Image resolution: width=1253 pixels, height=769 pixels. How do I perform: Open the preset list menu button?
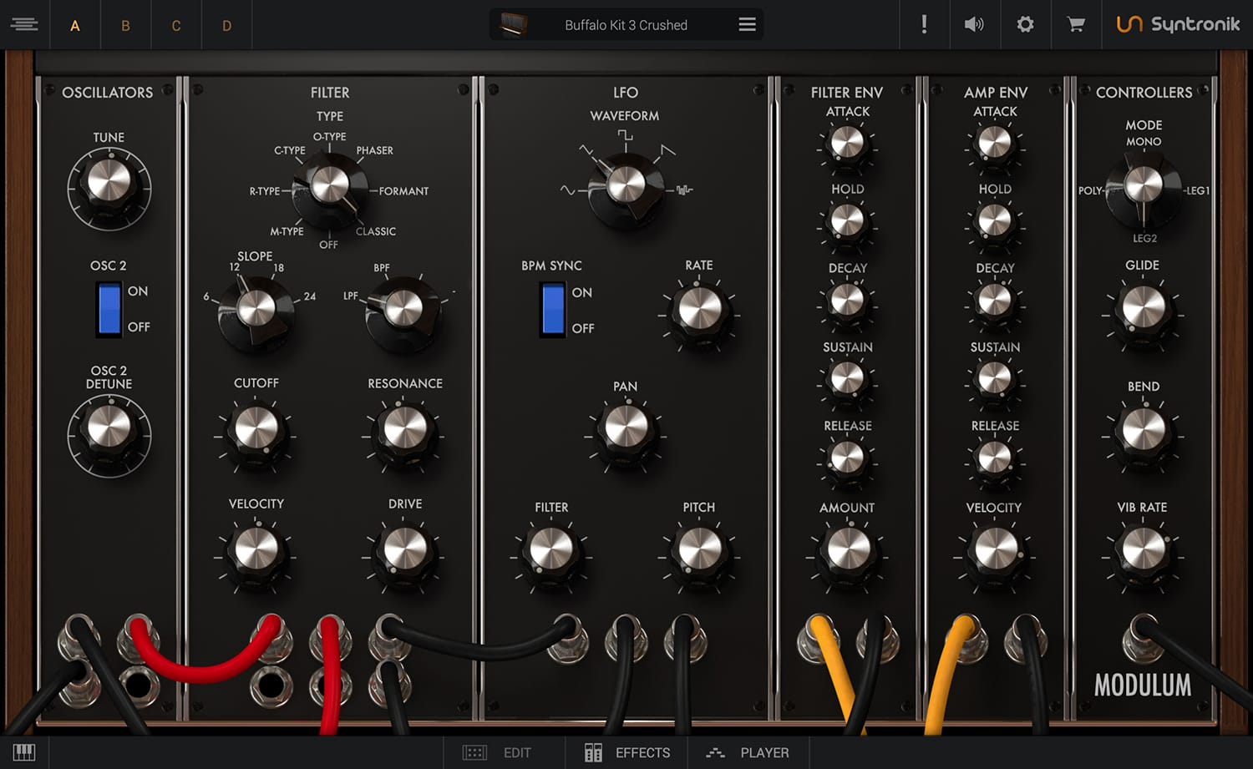(747, 24)
